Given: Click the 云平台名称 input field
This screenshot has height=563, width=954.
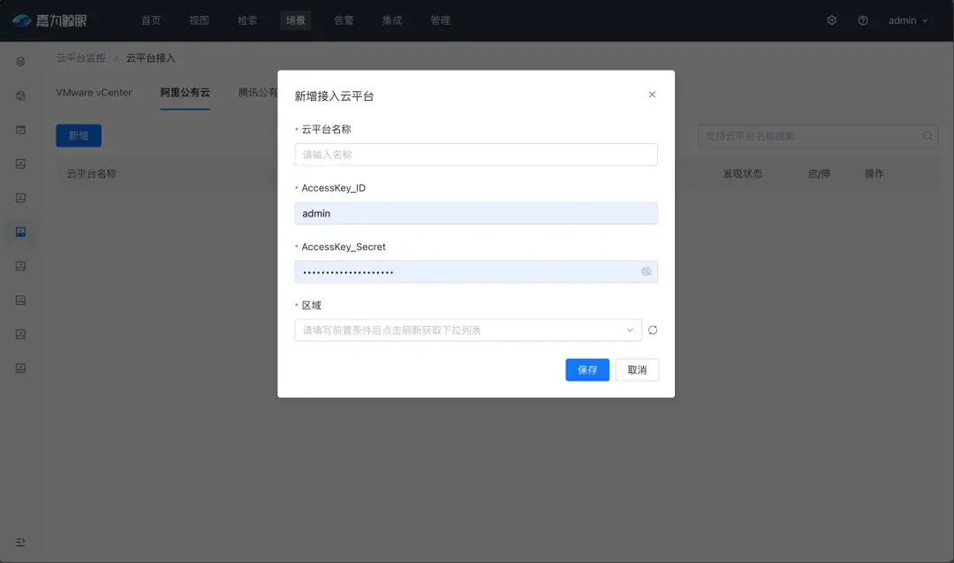Looking at the screenshot, I should [475, 154].
